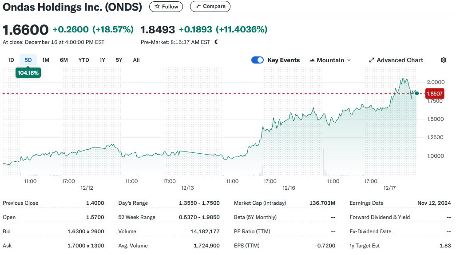Viewport: 460px width, 255px height.
Task: Click the star icon in Follow button
Action: [x=157, y=7]
